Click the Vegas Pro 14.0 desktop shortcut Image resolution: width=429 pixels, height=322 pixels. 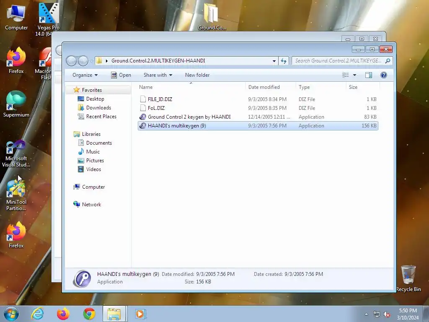[x=49, y=19]
